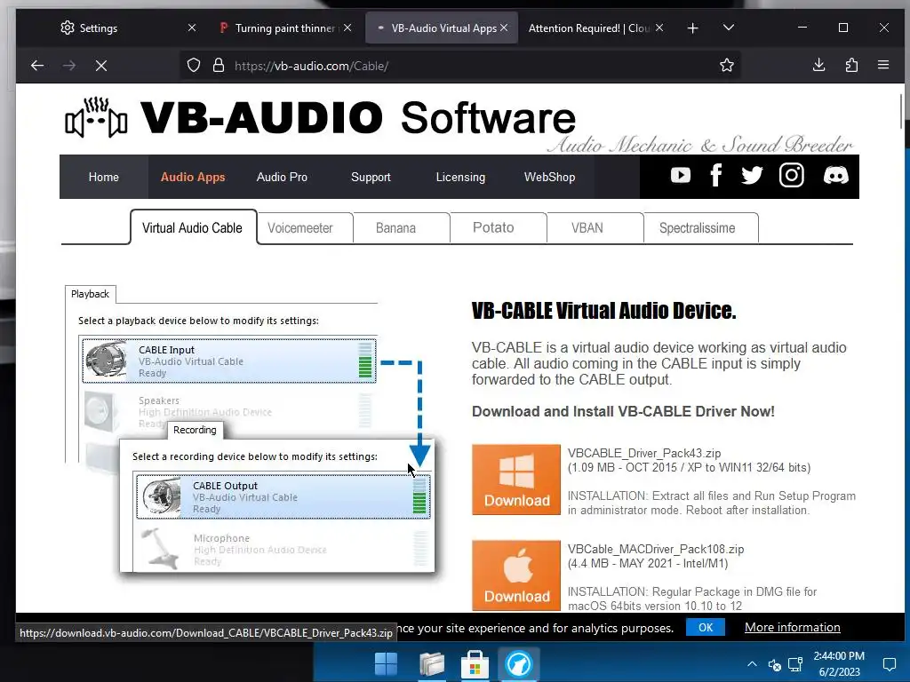Open File Explorer from taskbar

(432, 664)
